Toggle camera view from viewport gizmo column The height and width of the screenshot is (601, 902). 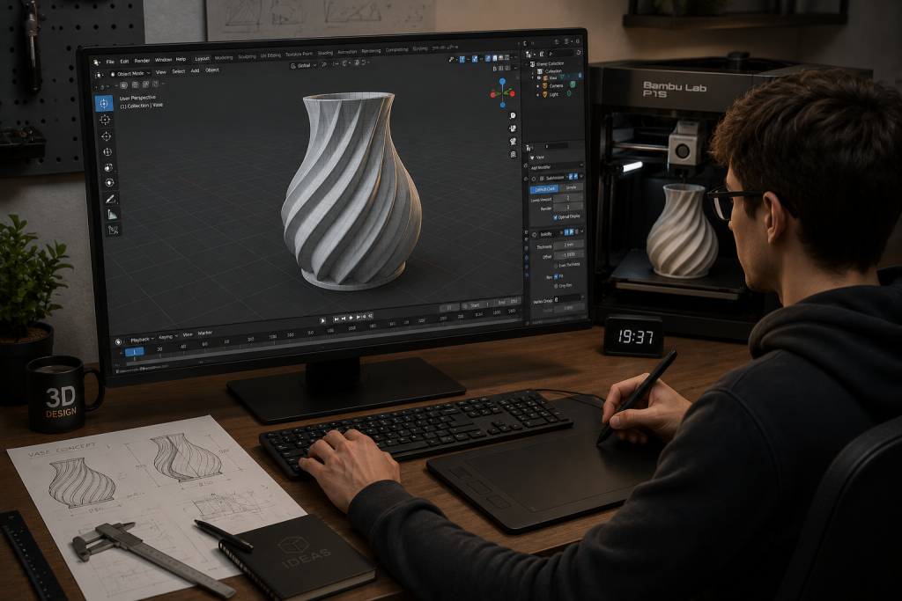tap(513, 142)
